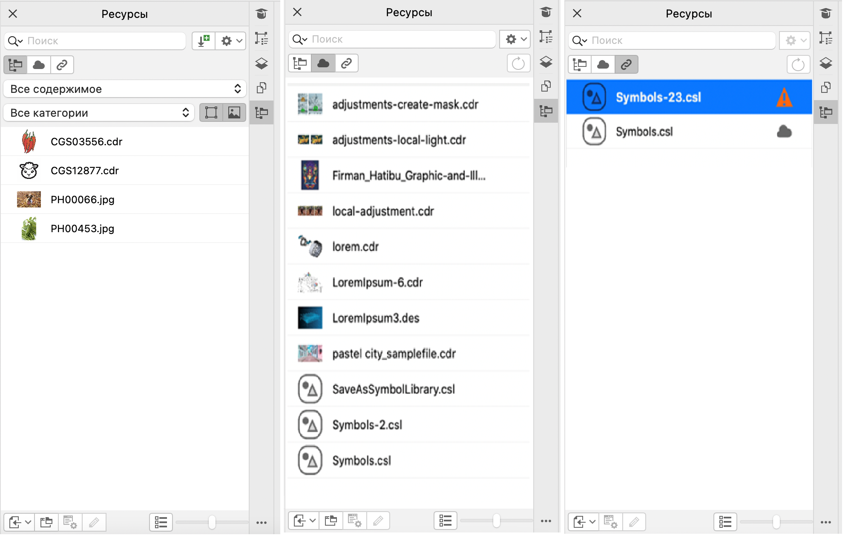Click the import download icon in left panel

click(x=204, y=41)
